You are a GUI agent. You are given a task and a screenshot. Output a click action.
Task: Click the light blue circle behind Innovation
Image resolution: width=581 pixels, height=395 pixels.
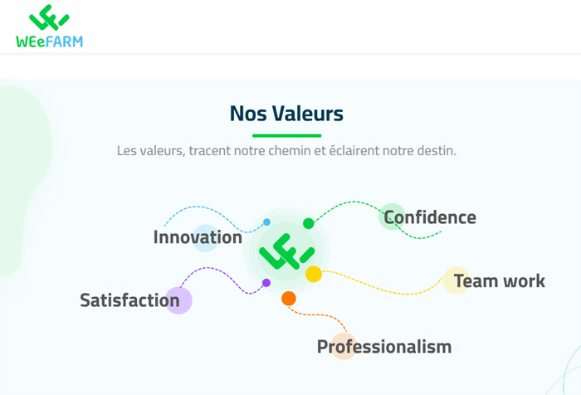pos(206,238)
